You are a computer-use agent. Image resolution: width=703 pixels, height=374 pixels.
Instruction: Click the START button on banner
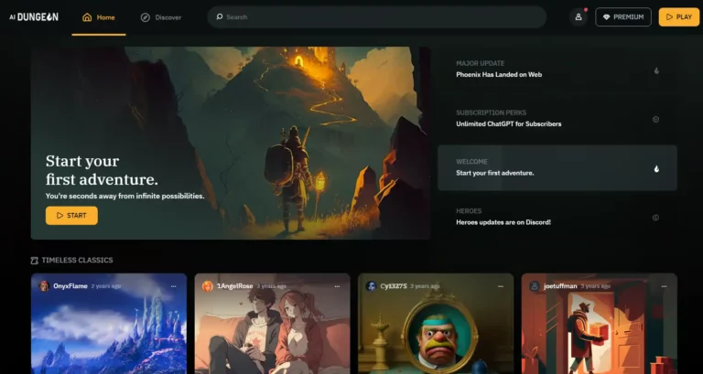pos(71,216)
